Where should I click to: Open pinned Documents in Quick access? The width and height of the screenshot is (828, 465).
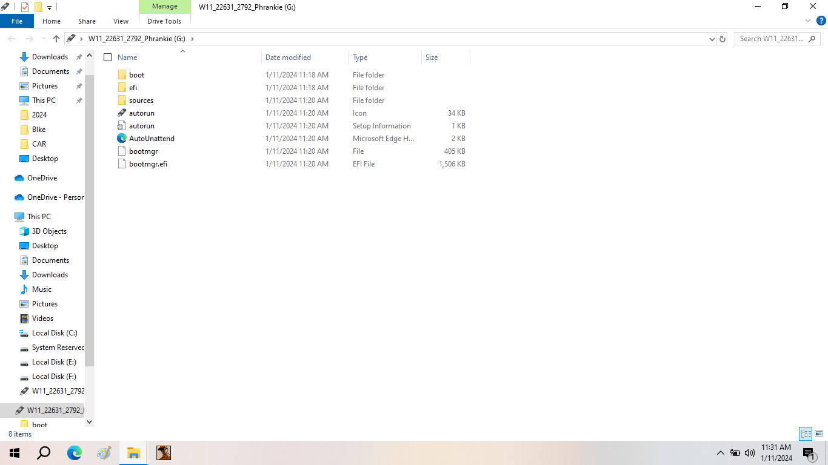tap(50, 71)
